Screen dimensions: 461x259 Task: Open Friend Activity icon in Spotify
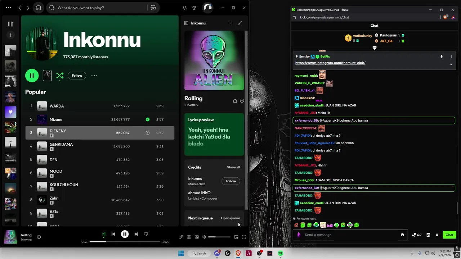tap(194, 8)
